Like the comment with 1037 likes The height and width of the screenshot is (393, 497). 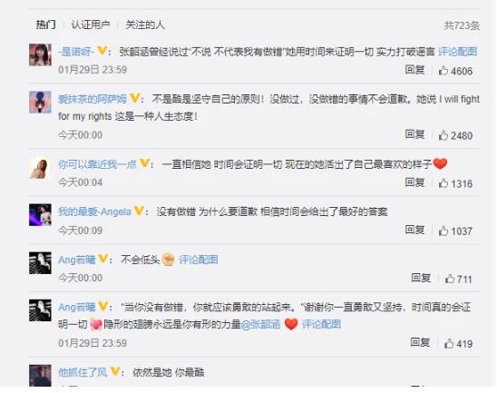443,231
